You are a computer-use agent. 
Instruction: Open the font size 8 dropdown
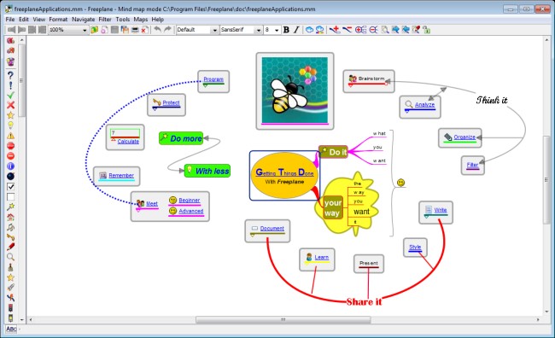tap(277, 30)
